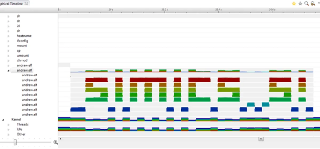Click the 36.2 s mark on time ruler
This screenshot has height=149, width=320.
point(165,9)
